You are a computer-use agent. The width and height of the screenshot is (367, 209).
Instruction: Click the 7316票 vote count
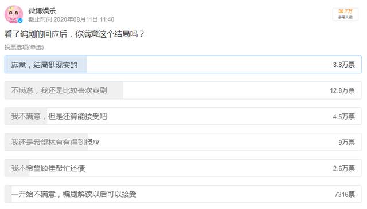345,194
